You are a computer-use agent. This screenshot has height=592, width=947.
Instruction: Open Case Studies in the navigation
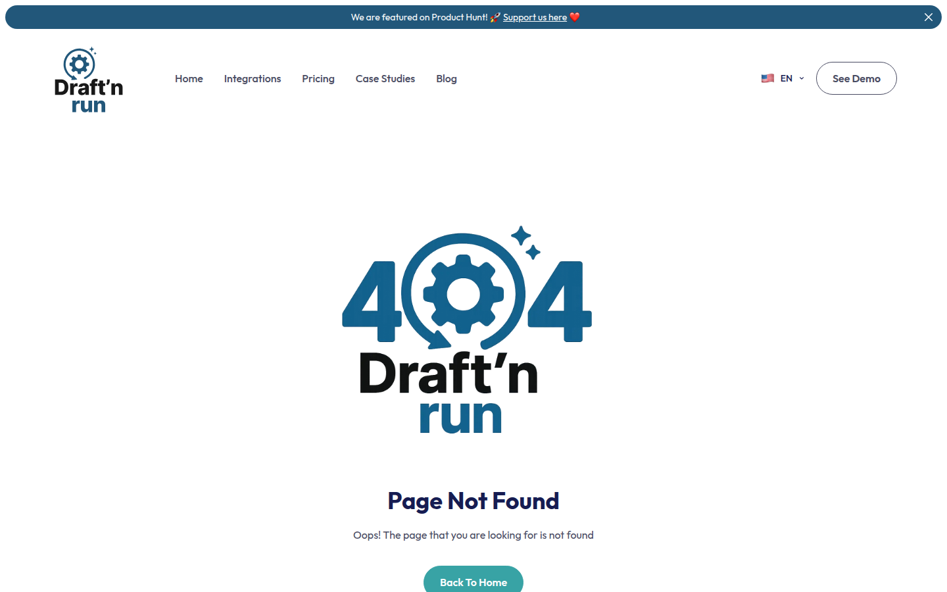pos(385,78)
